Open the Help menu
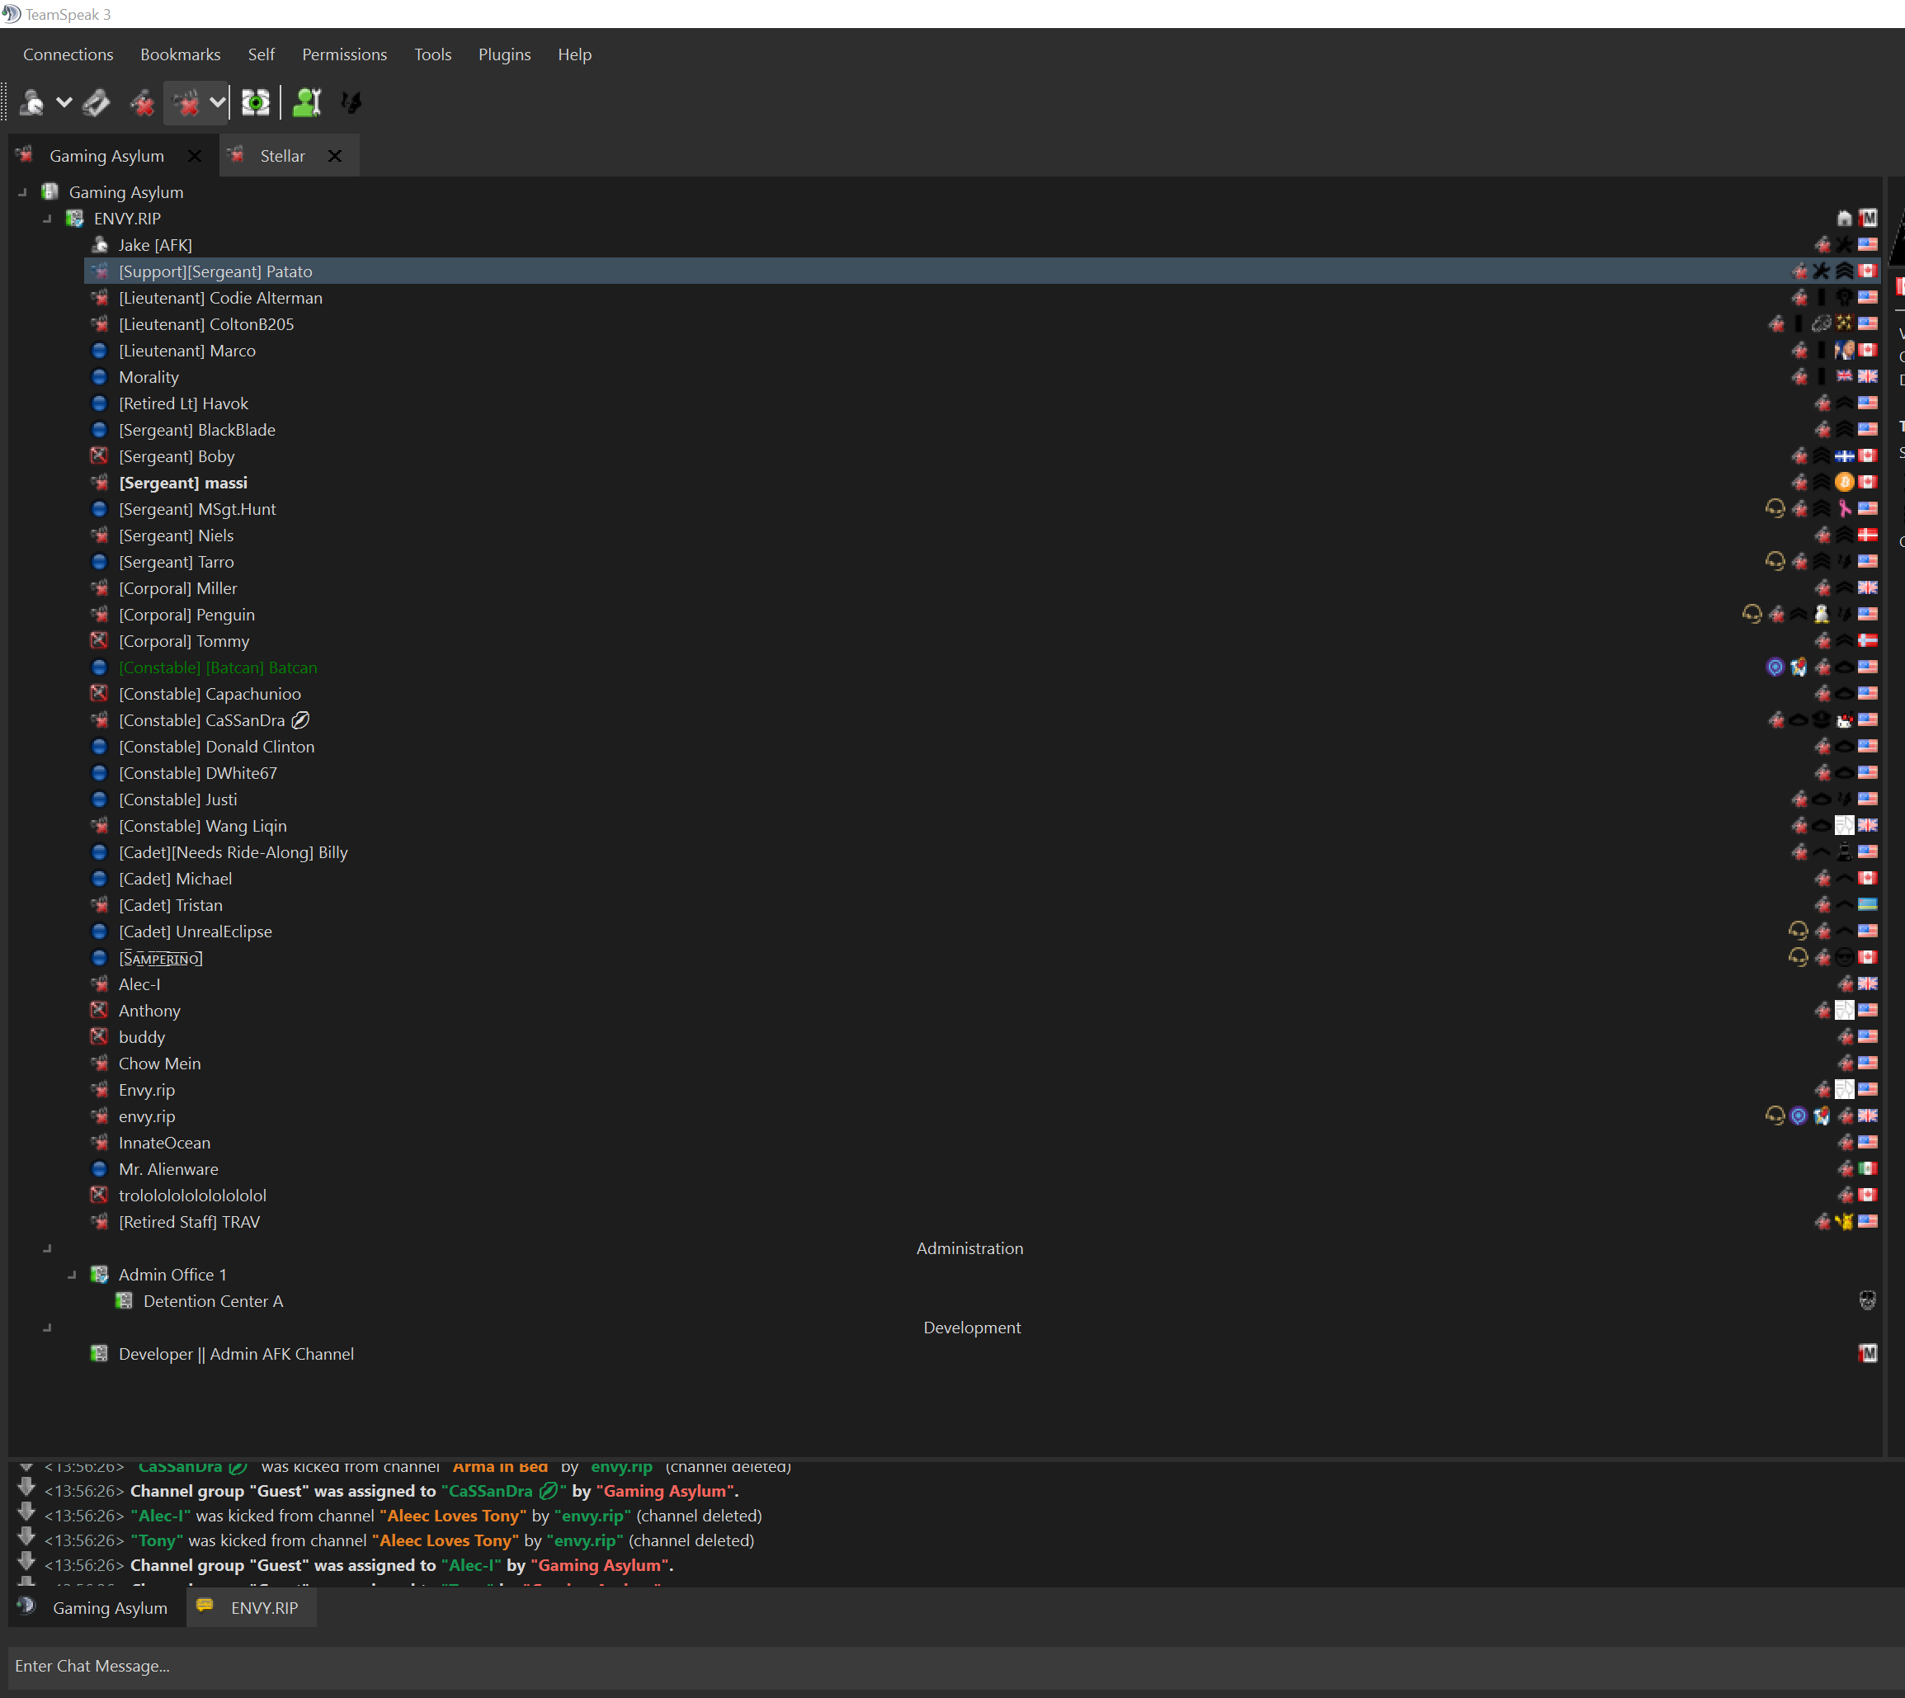 (x=575, y=54)
